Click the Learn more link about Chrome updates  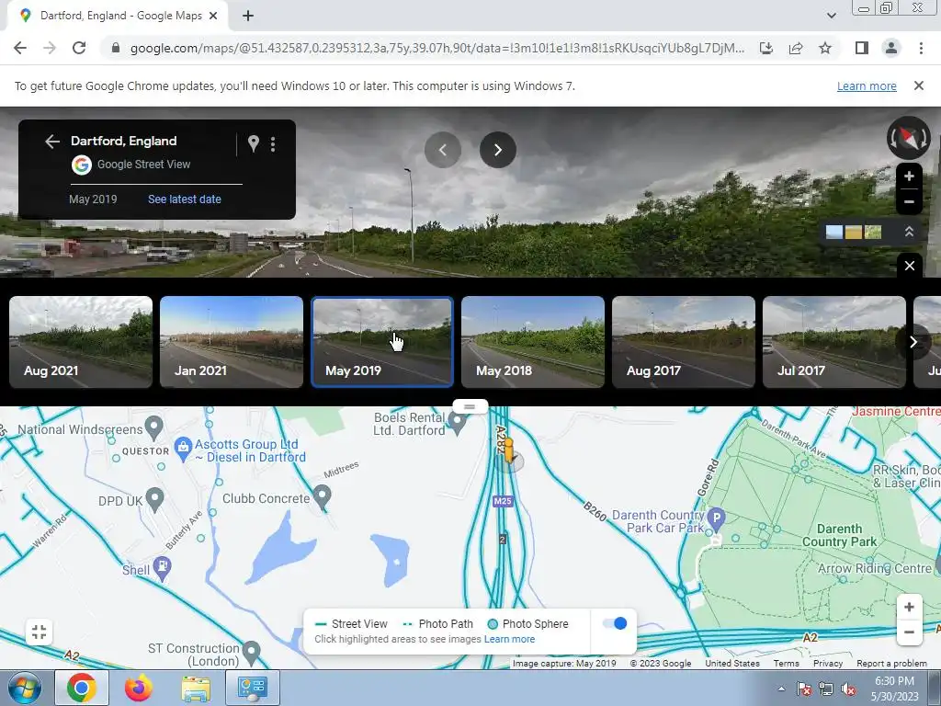tap(867, 85)
